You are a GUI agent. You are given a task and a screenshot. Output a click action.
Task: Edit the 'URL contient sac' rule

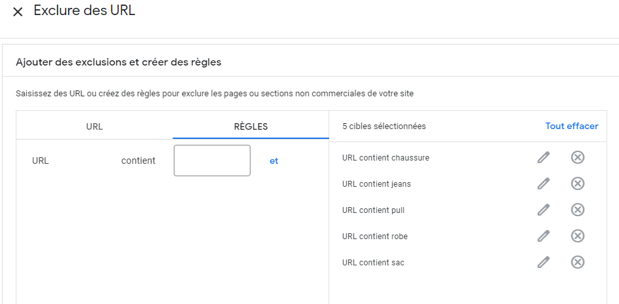(544, 262)
